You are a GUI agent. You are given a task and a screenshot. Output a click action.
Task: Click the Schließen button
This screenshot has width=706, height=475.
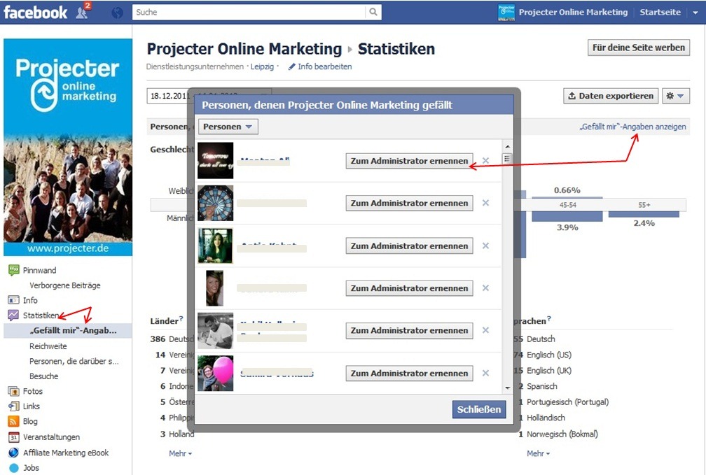479,409
